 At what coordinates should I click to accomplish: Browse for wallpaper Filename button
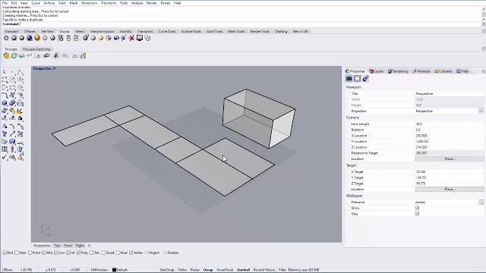pos(481,202)
